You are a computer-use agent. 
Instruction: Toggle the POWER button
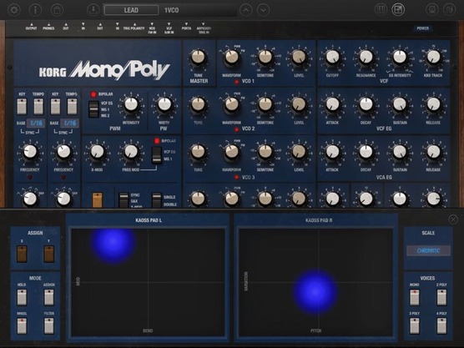pyautogui.click(x=422, y=28)
